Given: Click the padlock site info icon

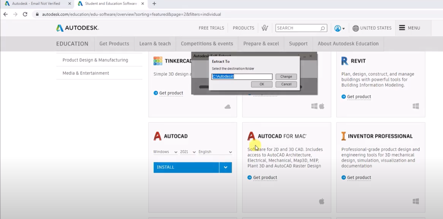Looking at the screenshot, I should click(x=37, y=14).
